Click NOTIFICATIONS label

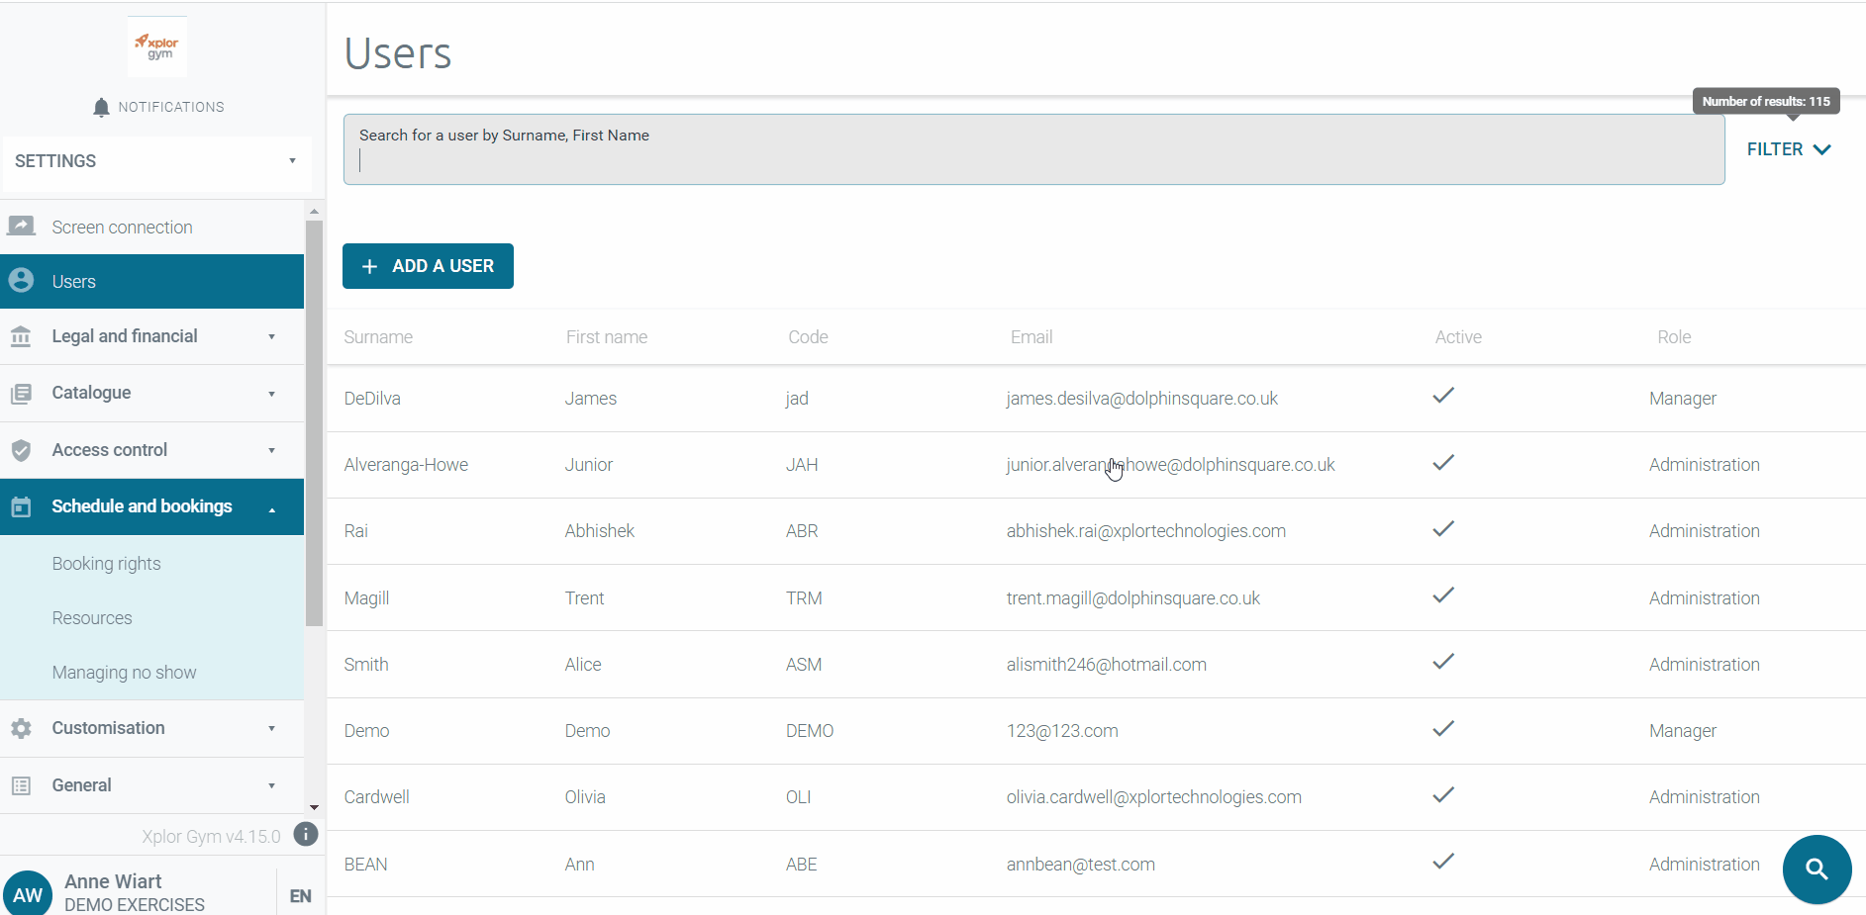click(x=171, y=107)
